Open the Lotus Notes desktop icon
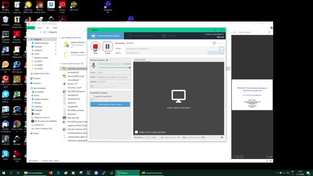Image resolution: width=313 pixels, height=176 pixels. click(5, 67)
